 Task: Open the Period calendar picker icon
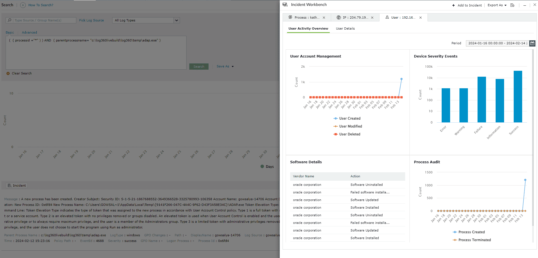tap(532, 43)
